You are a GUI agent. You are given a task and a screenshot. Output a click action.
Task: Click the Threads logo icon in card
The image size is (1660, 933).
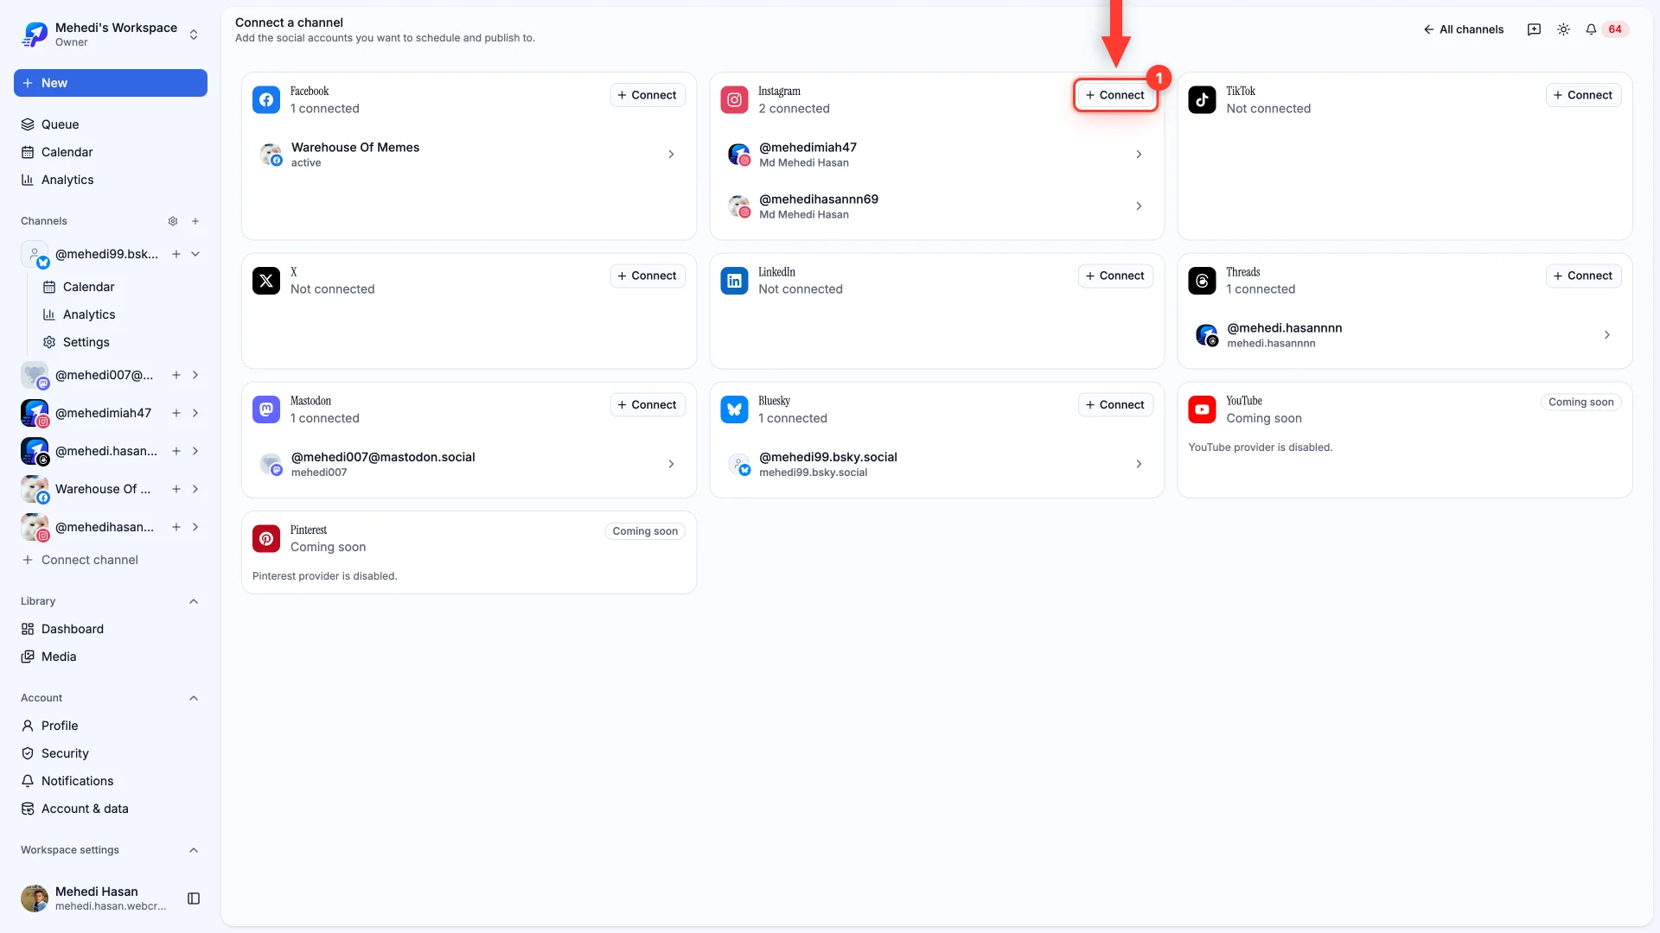[x=1202, y=281]
